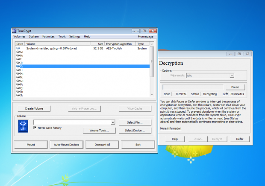Click the Create Volume button

coord(34,109)
